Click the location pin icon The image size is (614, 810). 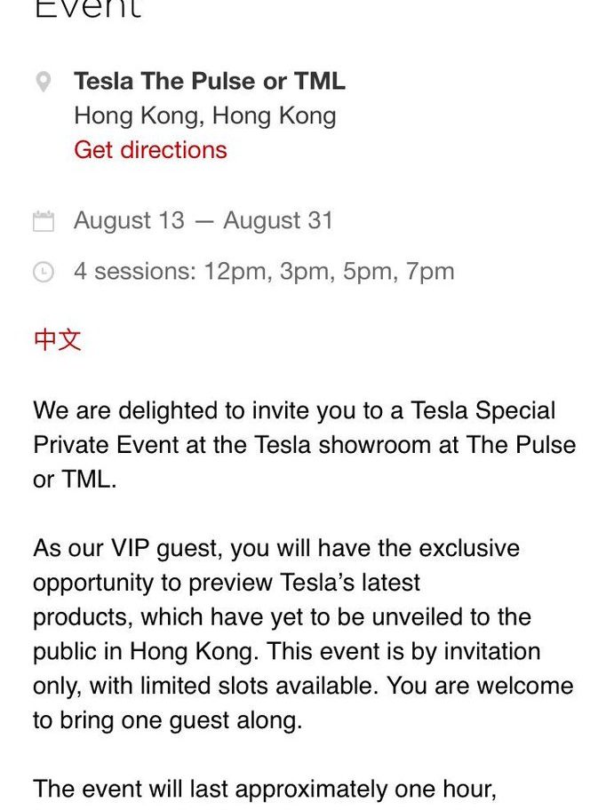coord(44,82)
